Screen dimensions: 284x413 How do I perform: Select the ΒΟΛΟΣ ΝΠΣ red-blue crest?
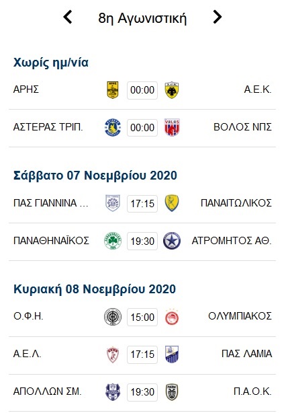coord(172,128)
